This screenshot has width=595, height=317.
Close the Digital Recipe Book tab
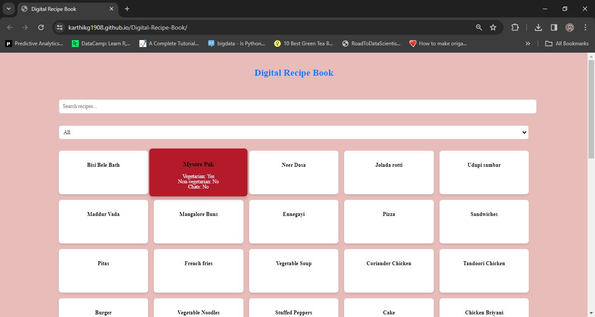(x=112, y=9)
